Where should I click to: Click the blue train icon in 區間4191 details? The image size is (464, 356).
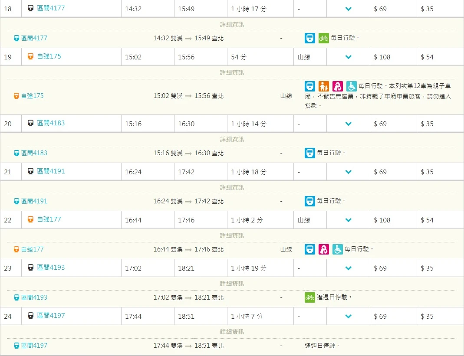[310, 201]
